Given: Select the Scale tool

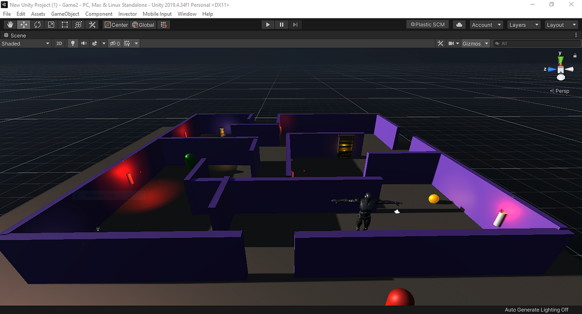Looking at the screenshot, I should click(x=51, y=24).
